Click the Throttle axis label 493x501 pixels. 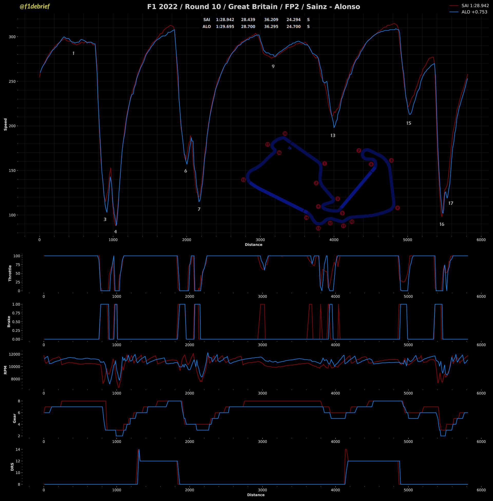click(10, 273)
